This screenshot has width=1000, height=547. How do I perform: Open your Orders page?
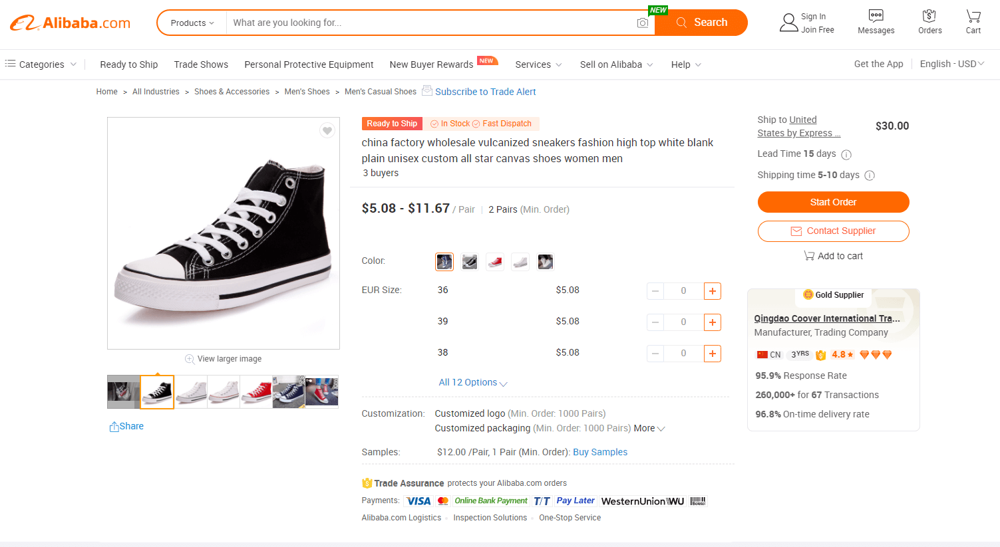tap(929, 22)
